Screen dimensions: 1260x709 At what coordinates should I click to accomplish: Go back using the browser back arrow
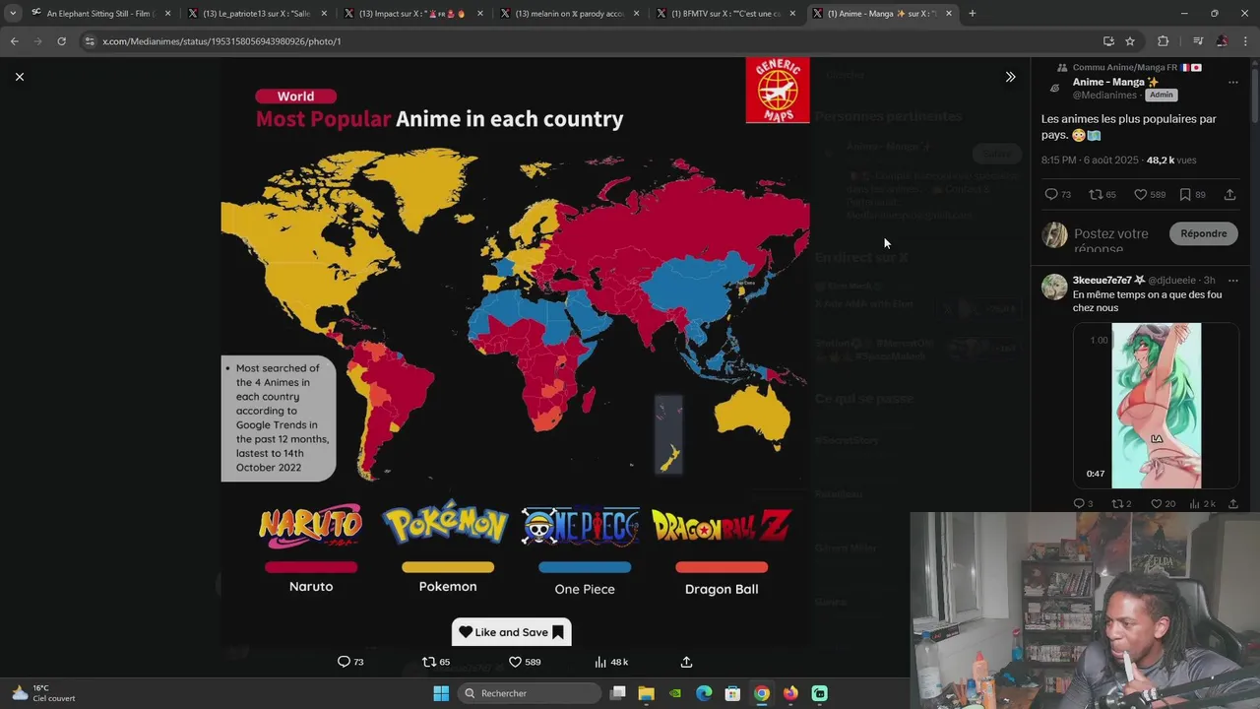pyautogui.click(x=14, y=41)
